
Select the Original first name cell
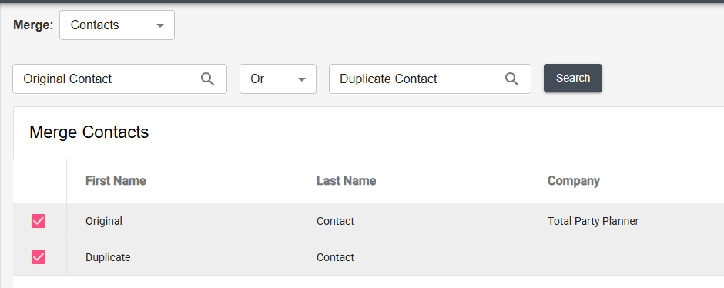103,221
